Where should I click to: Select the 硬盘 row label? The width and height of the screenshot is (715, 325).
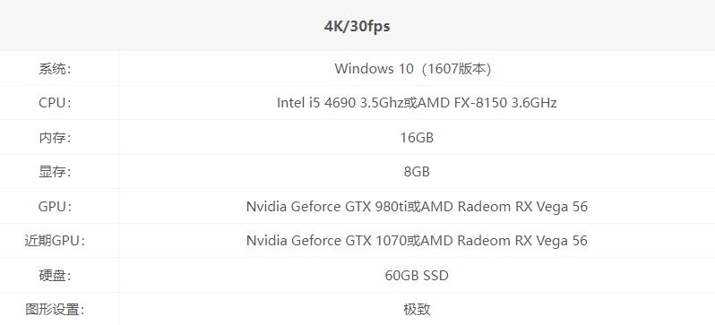[x=55, y=276]
